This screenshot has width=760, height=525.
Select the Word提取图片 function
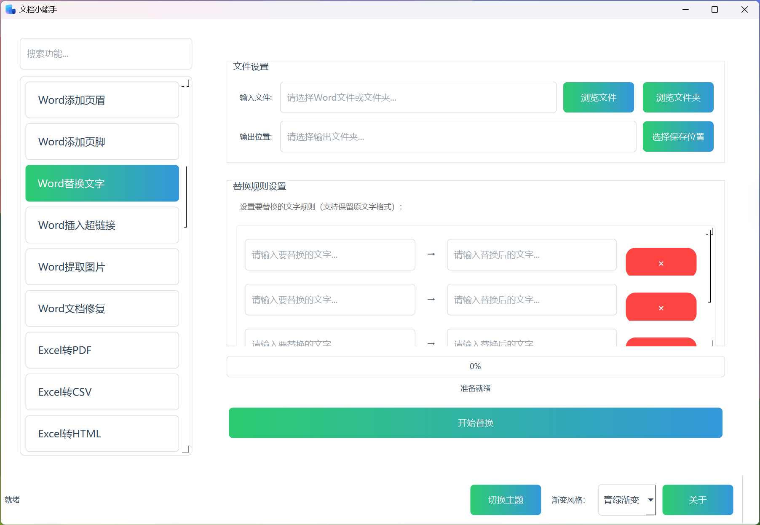point(102,267)
